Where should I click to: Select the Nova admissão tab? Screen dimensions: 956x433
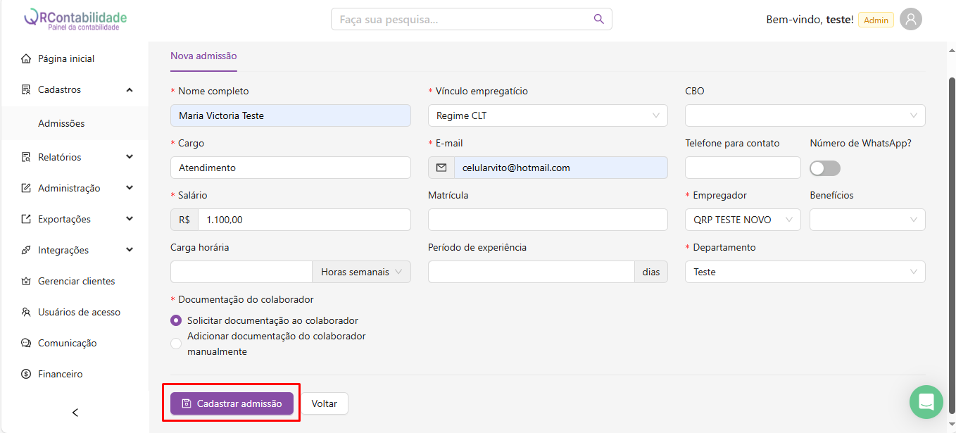203,56
